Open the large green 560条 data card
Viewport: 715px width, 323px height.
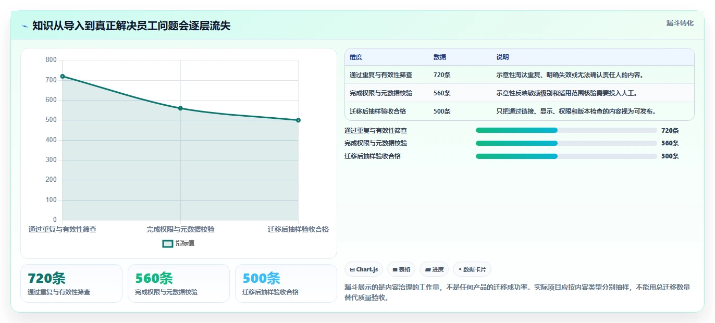point(179,283)
